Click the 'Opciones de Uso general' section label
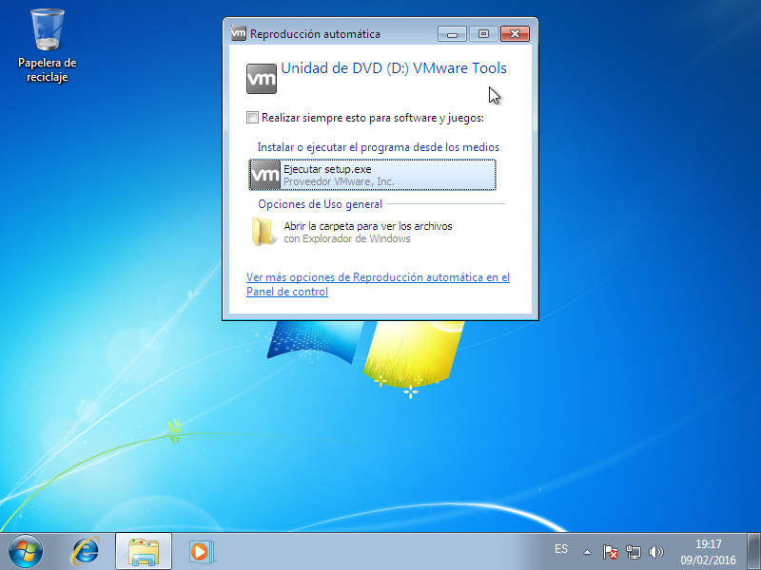This screenshot has height=570, width=761. [x=321, y=204]
